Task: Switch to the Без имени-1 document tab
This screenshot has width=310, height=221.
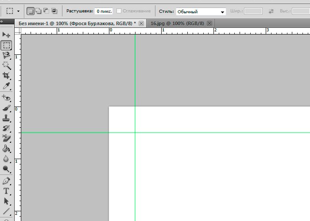Action: click(x=75, y=23)
